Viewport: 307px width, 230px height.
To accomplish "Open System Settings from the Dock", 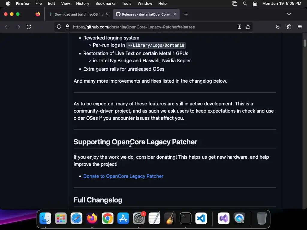I will click(139, 218).
